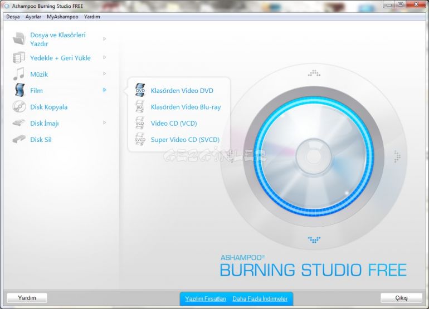Viewport: 429px width, 309px height.
Task: Click the Çıkış button
Action: (x=401, y=298)
